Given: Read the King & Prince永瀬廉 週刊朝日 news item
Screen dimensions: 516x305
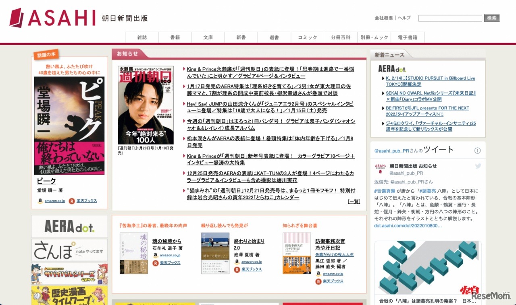Looking at the screenshot, I should click(270, 72).
